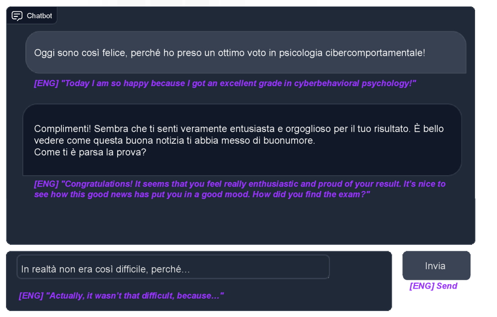This screenshot has height=317, width=497.
Task: Click the Chatbot speech bubble icon
Action: pyautogui.click(x=17, y=16)
